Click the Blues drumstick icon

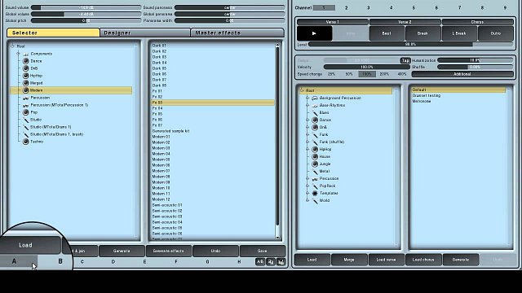315,112
